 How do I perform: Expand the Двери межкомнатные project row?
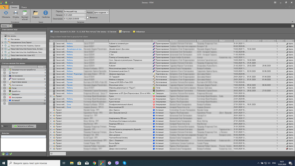[x=51, y=149]
